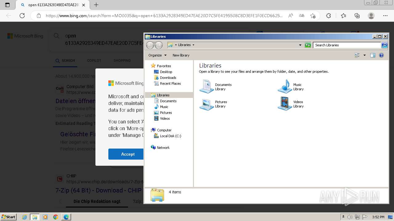Open the Pictures library icon
The height and width of the screenshot is (221, 394).
[x=207, y=104]
